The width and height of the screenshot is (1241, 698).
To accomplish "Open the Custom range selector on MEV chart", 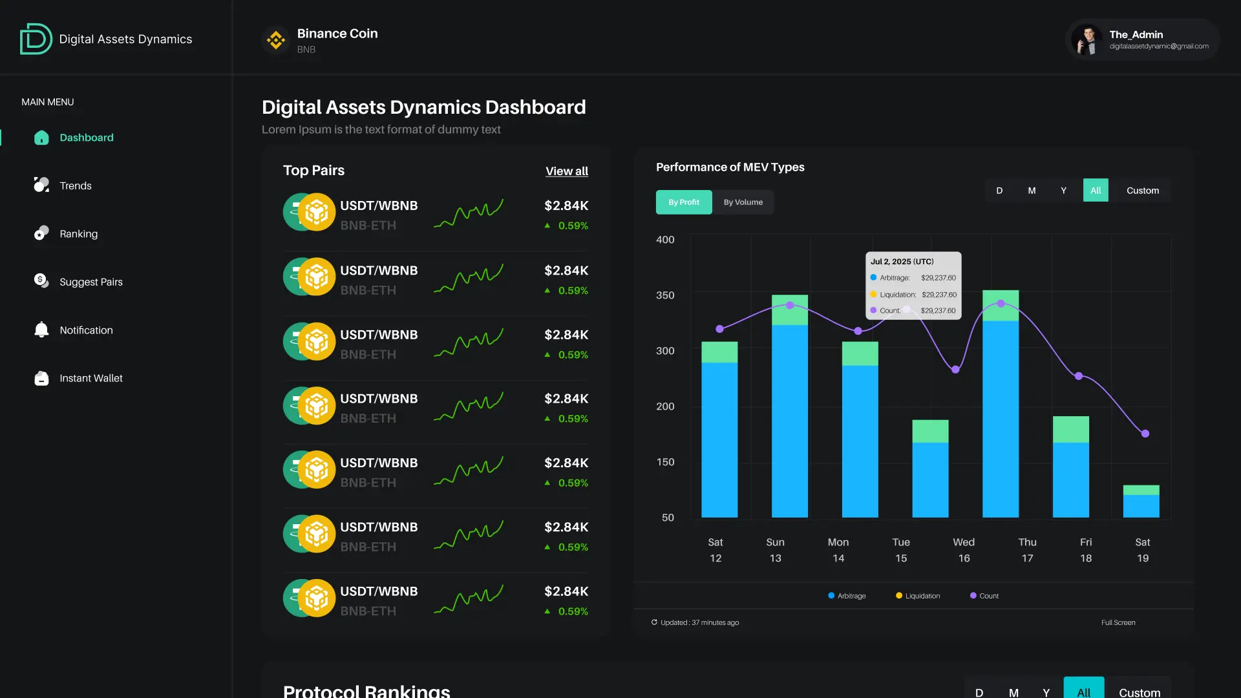I will 1142,190.
